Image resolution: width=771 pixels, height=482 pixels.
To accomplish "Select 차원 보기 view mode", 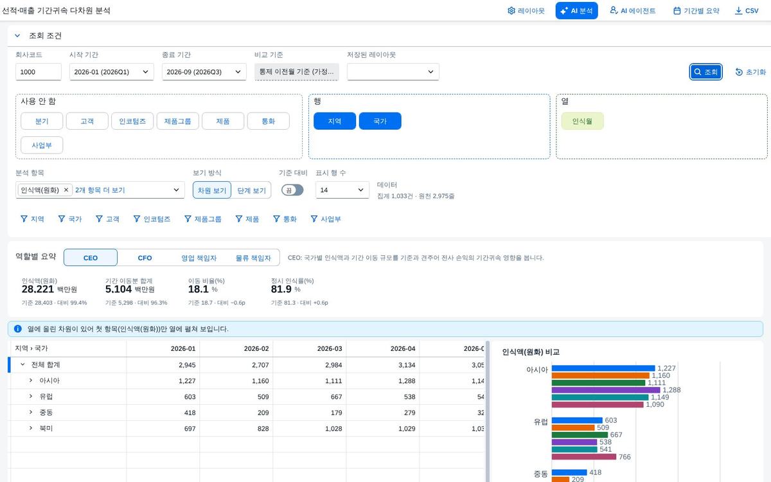I will click(212, 190).
